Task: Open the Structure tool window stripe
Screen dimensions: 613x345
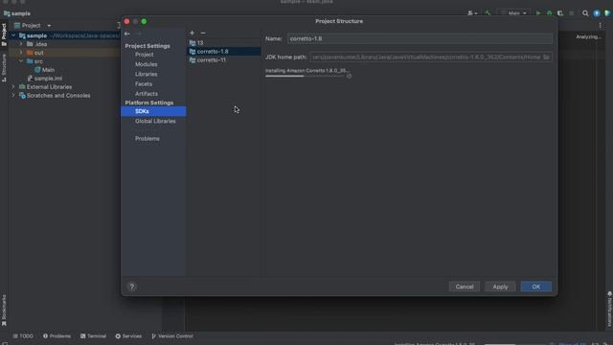Action: pos(4,67)
